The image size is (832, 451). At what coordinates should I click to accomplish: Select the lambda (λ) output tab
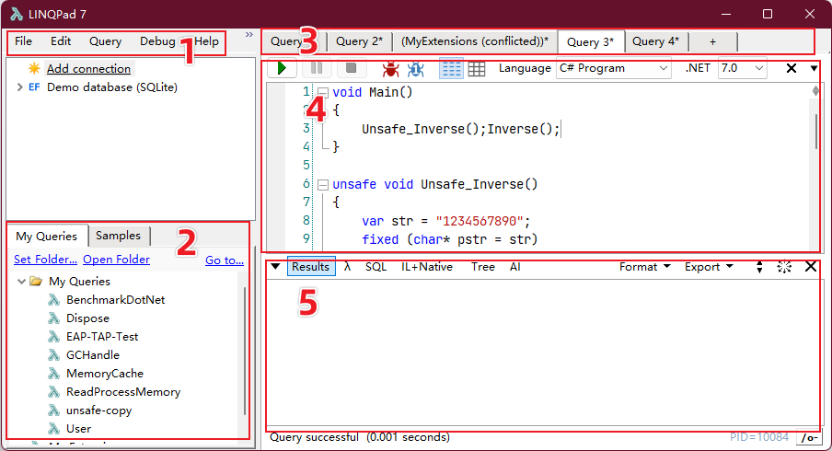tap(347, 267)
